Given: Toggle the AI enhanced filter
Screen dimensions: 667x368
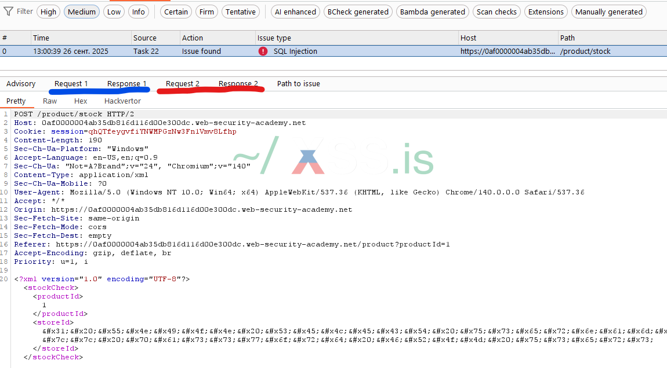Looking at the screenshot, I should point(295,12).
